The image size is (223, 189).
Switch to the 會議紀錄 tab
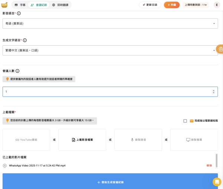[x=39, y=5]
